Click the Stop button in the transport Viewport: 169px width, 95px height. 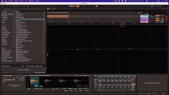(x=72, y=6)
